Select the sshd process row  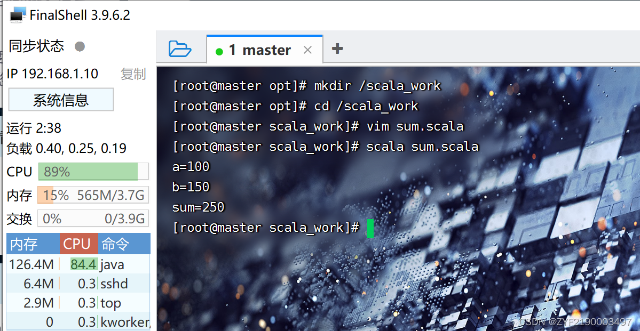78,284
